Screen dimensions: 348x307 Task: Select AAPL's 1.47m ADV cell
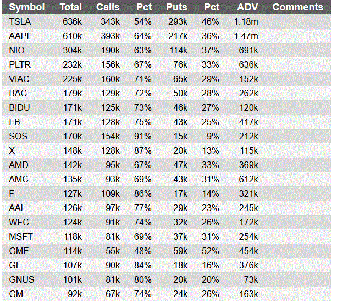tap(246, 36)
